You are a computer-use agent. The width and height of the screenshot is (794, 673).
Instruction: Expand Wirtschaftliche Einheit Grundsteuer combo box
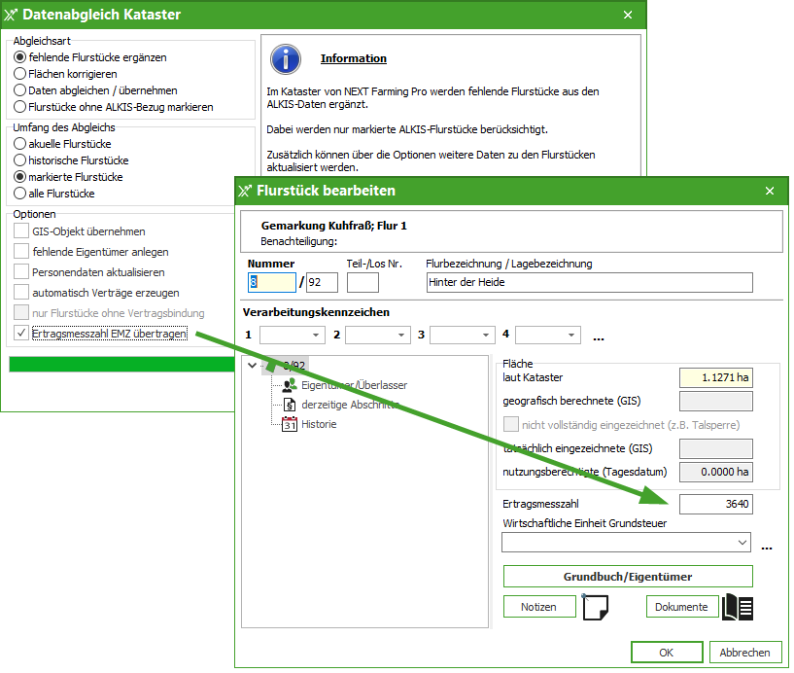pos(743,542)
